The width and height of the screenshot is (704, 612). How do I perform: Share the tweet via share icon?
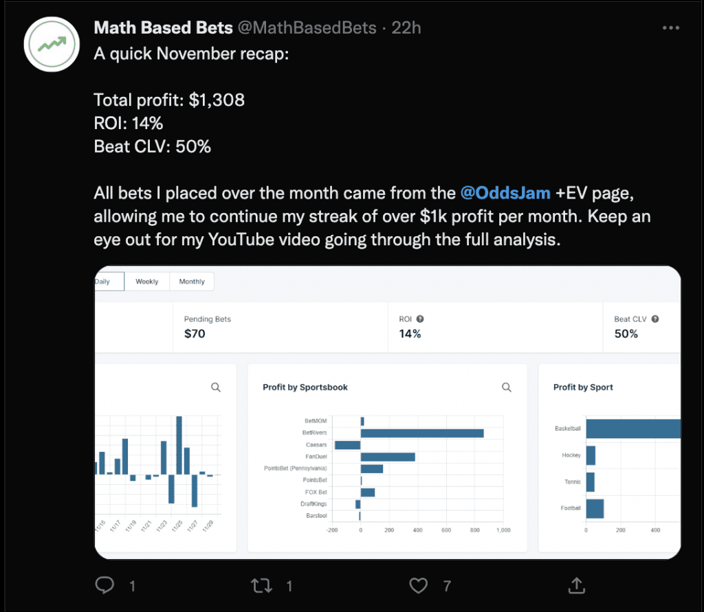(577, 585)
